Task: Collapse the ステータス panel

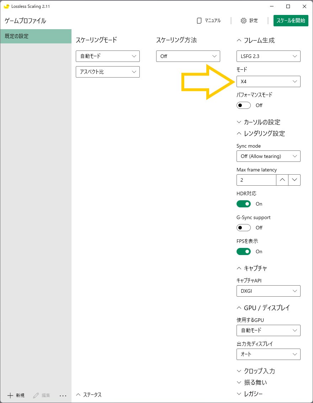Action: (x=89, y=395)
